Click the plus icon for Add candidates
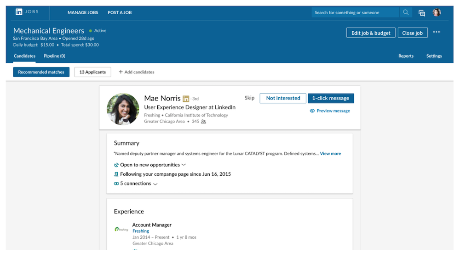The height and width of the screenshot is (257, 460). pos(121,72)
